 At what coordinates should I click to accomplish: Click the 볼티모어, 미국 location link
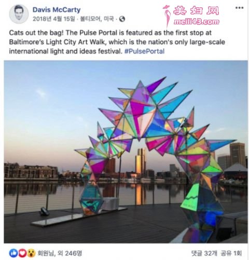tap(97, 19)
